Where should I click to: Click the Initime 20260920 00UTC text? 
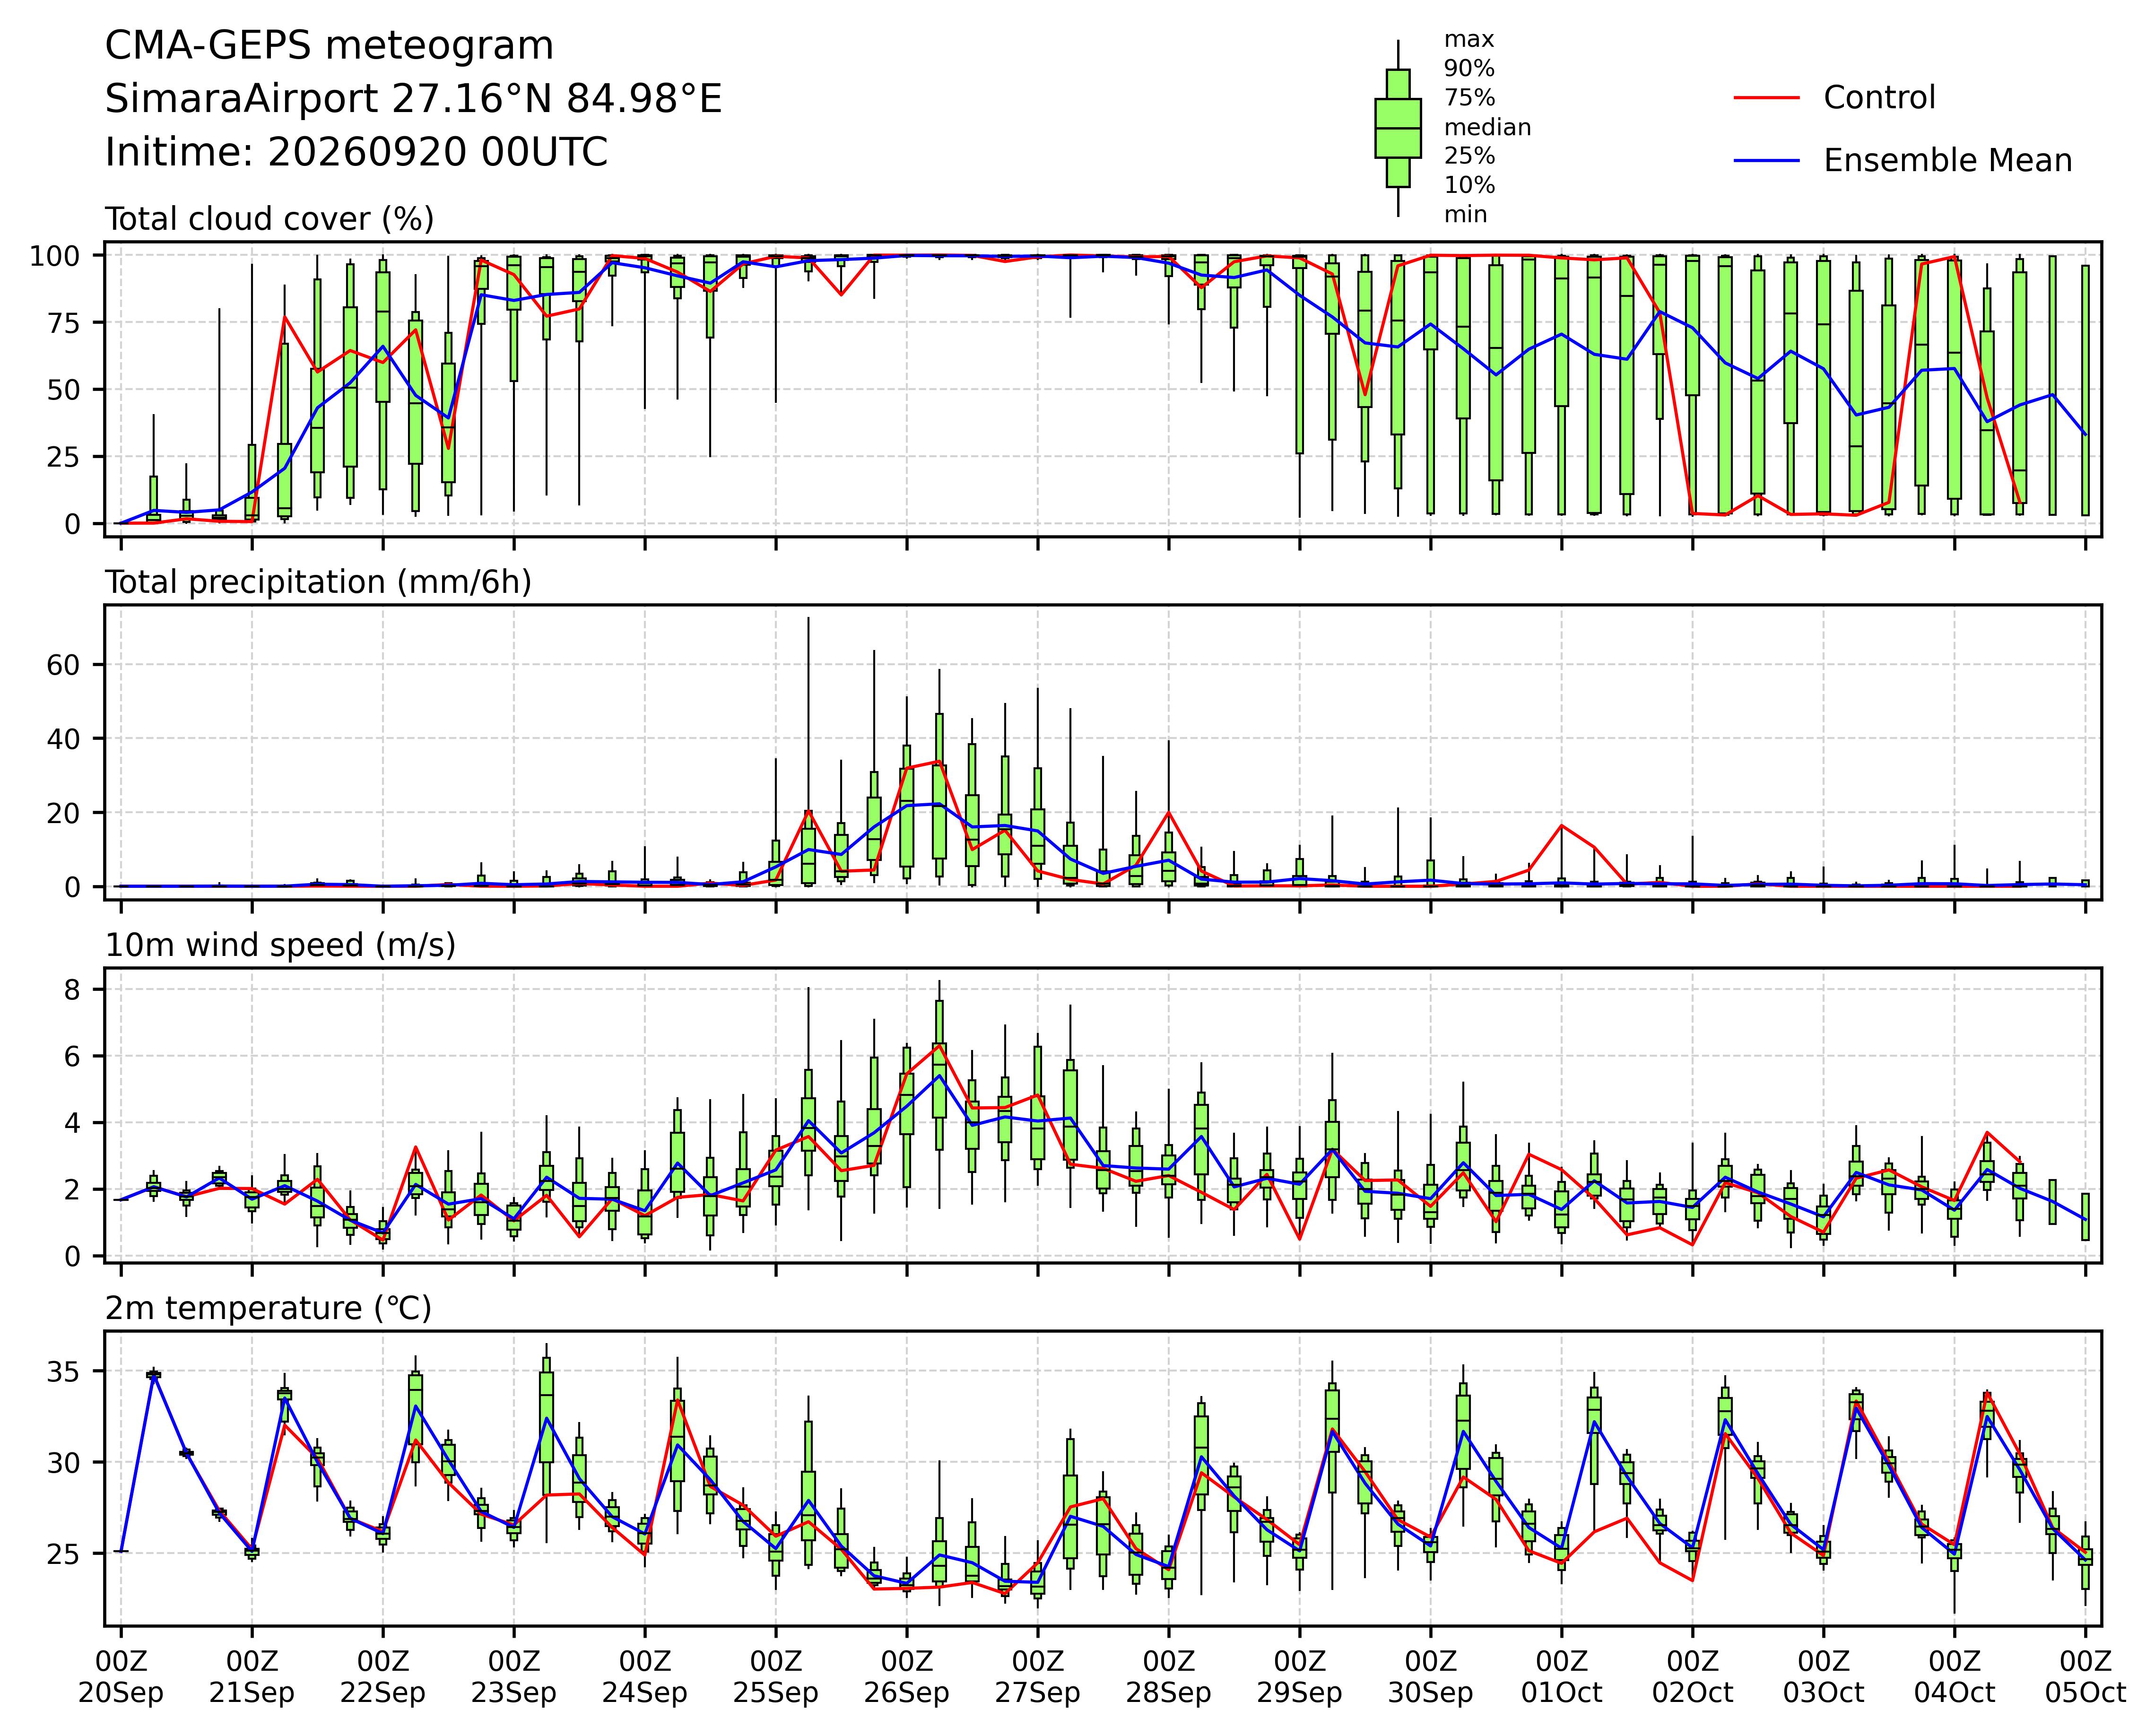[x=356, y=152]
